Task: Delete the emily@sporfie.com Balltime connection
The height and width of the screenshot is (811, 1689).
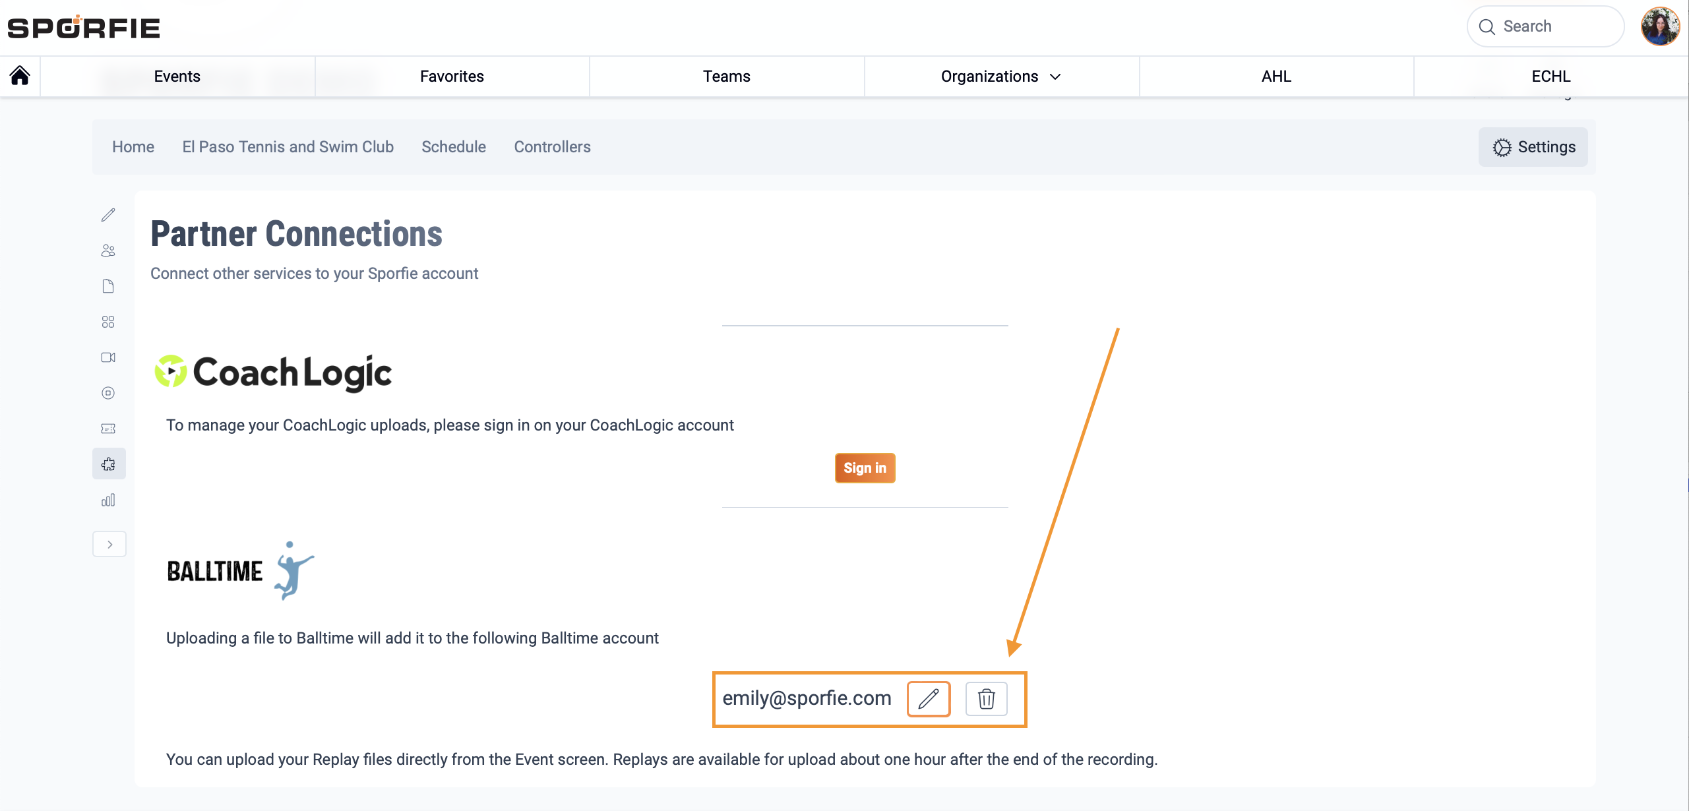Action: click(x=986, y=699)
